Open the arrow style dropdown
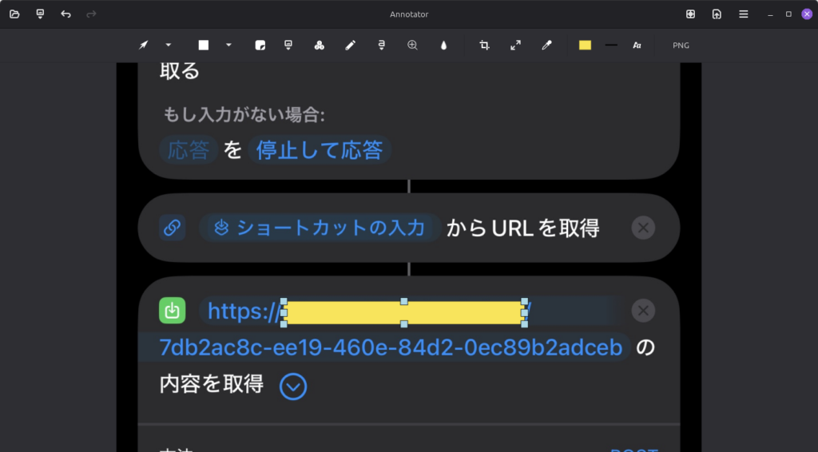The image size is (818, 452). (169, 46)
